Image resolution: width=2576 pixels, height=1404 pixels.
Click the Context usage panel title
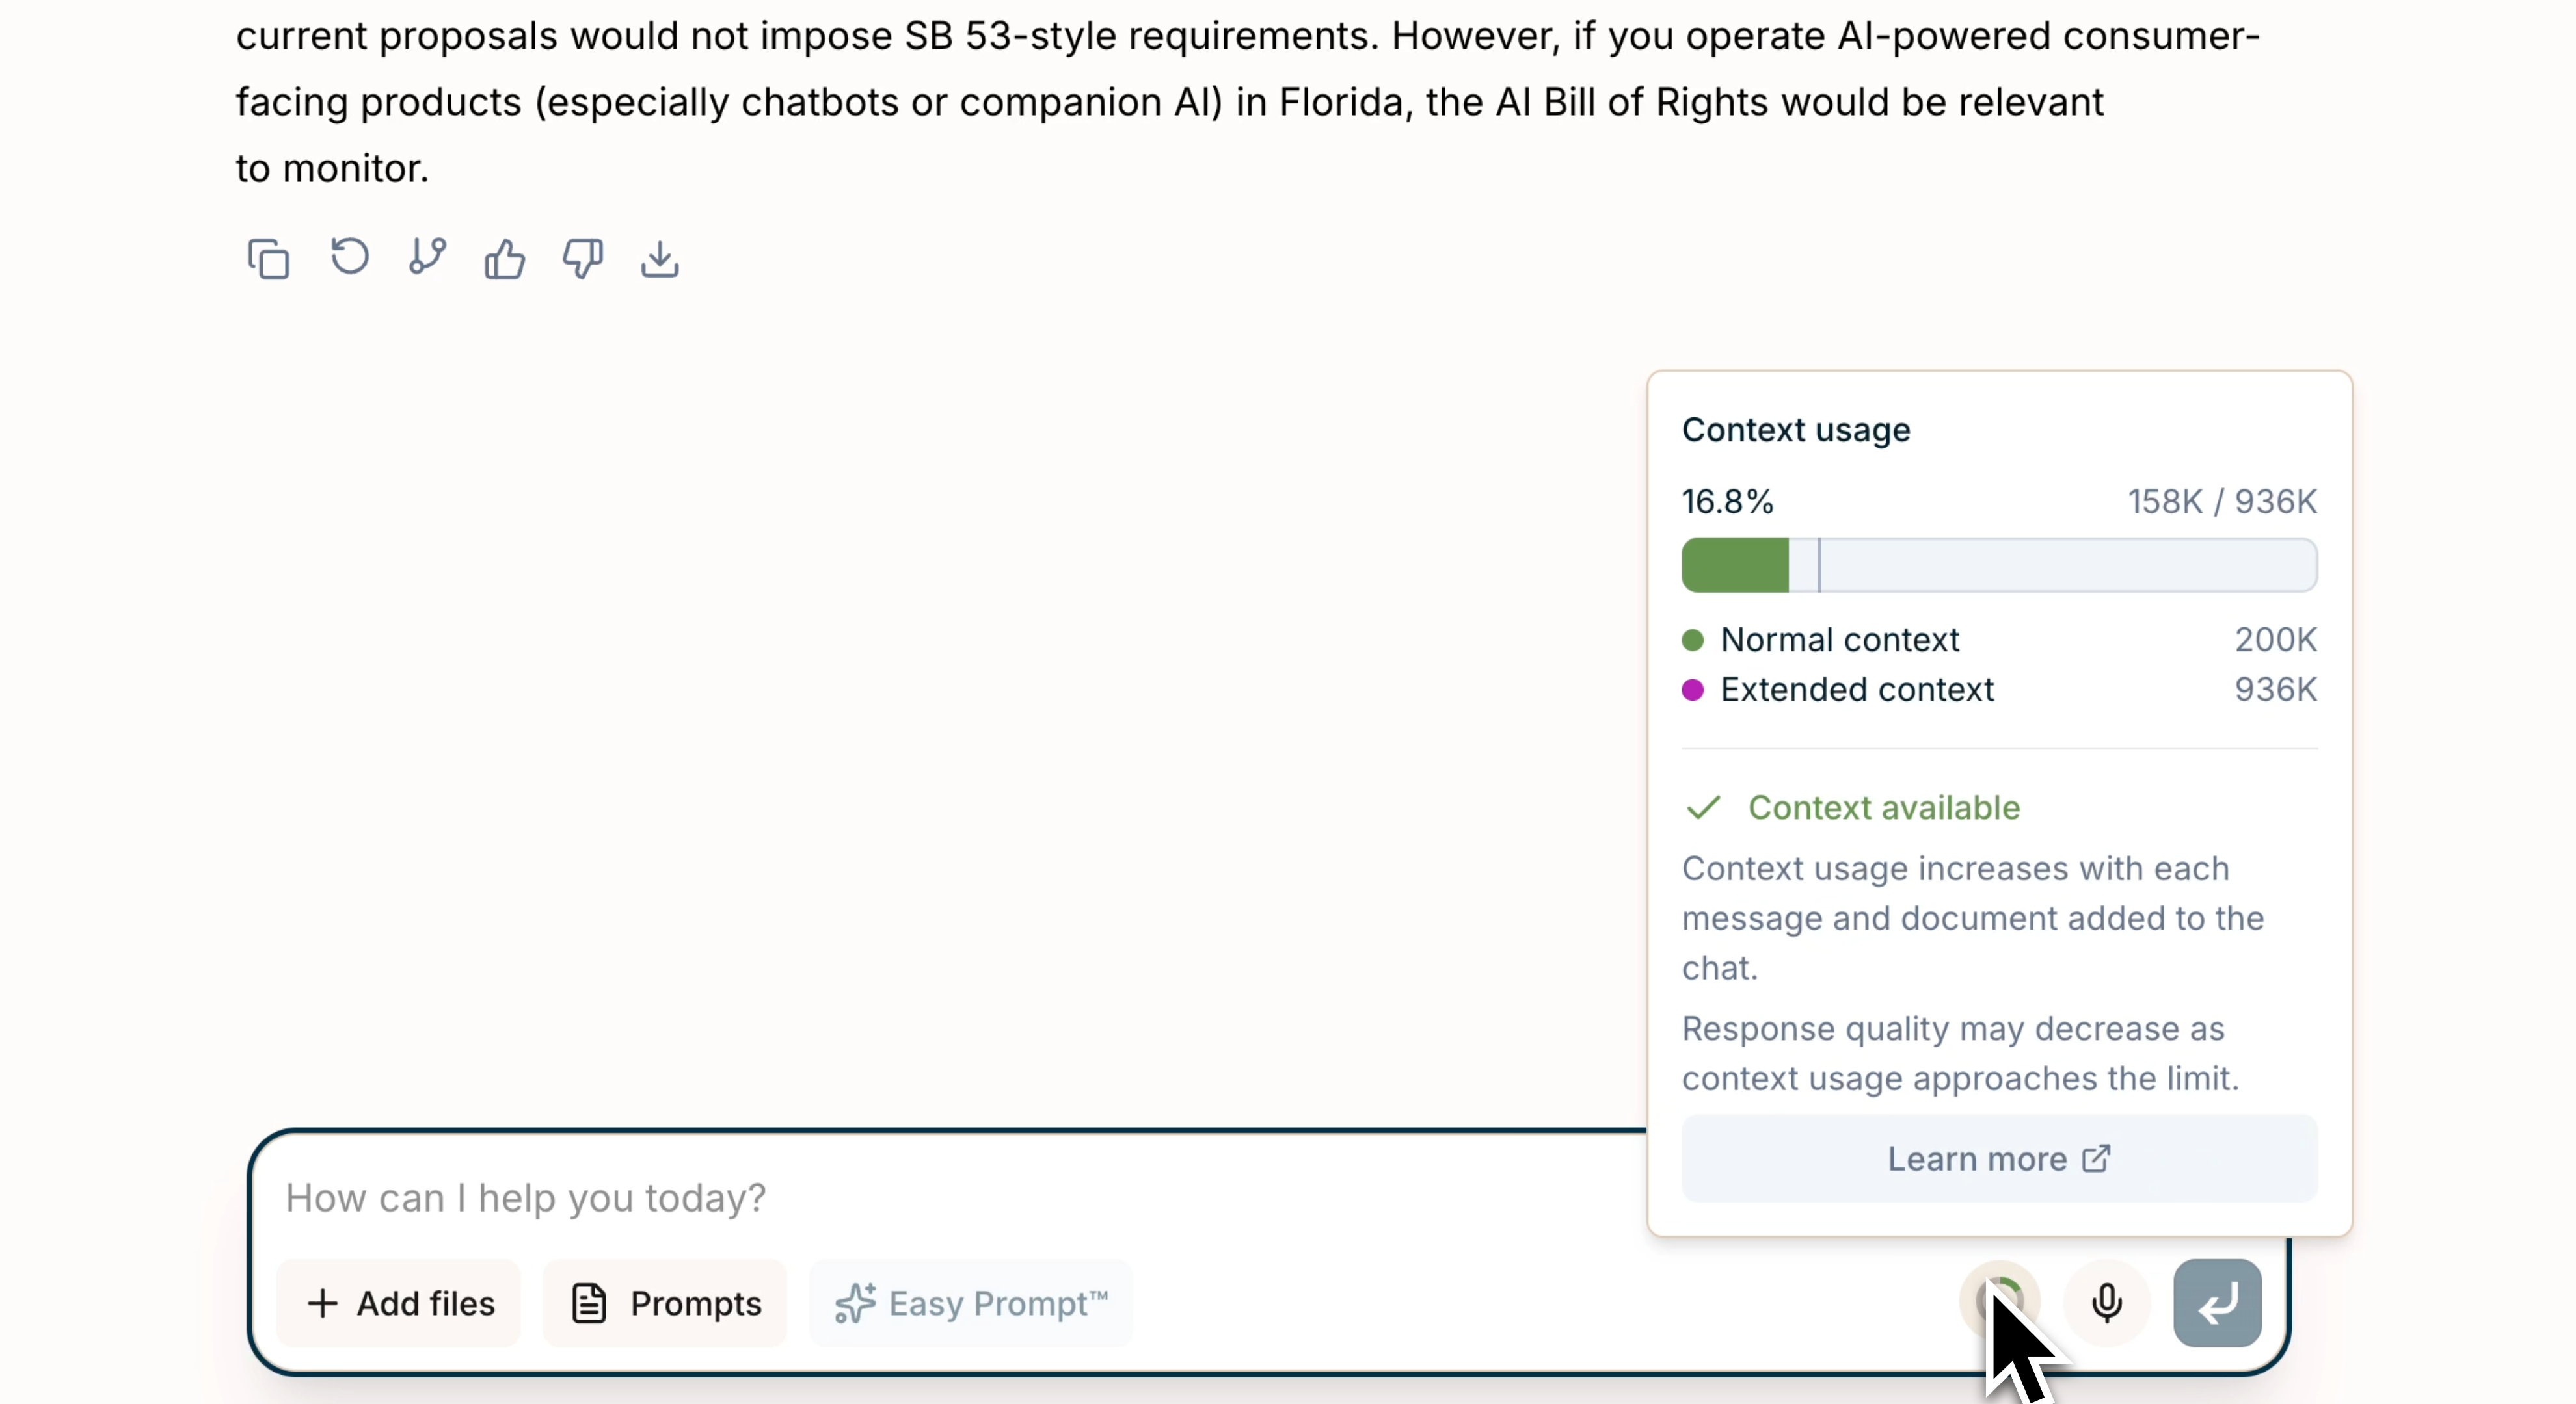pyautogui.click(x=1795, y=430)
